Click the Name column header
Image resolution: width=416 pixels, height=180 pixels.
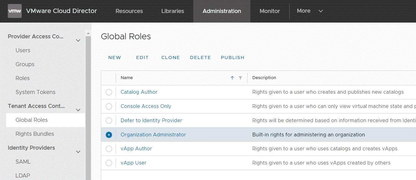click(127, 78)
